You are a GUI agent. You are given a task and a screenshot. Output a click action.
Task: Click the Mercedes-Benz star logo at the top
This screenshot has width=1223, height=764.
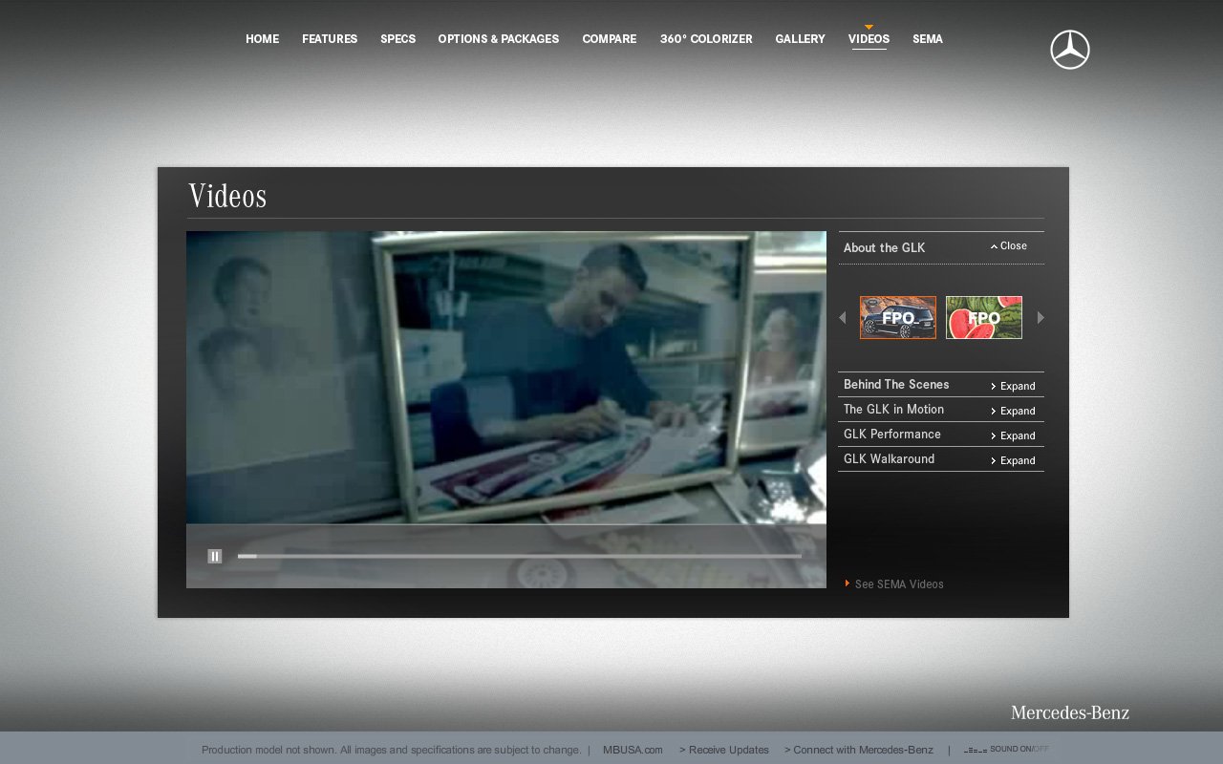tap(1070, 50)
